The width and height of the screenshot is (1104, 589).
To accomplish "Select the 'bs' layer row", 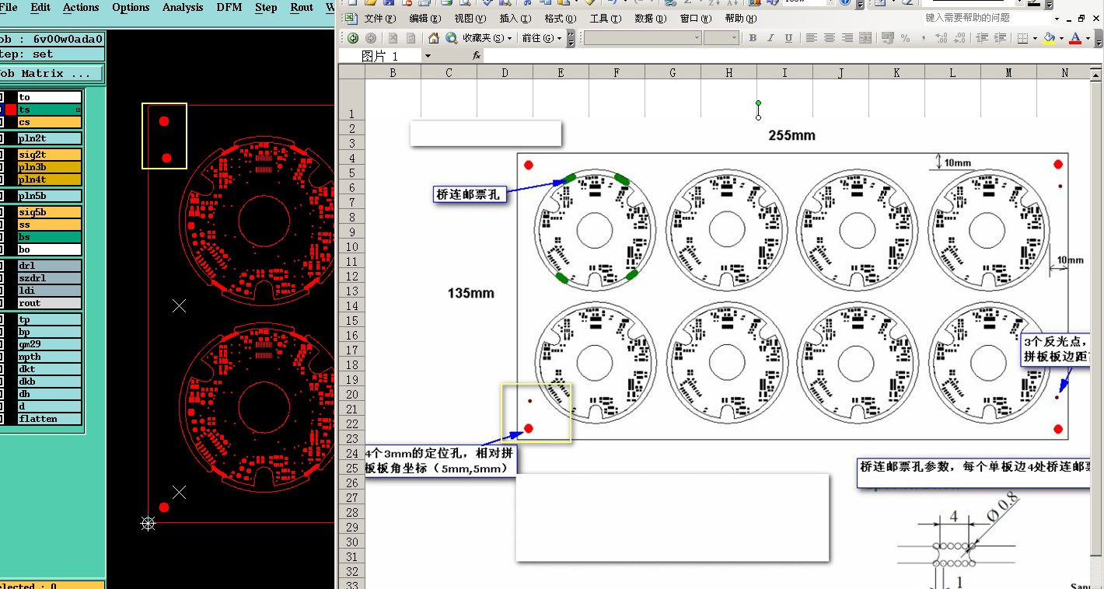I will [x=50, y=237].
